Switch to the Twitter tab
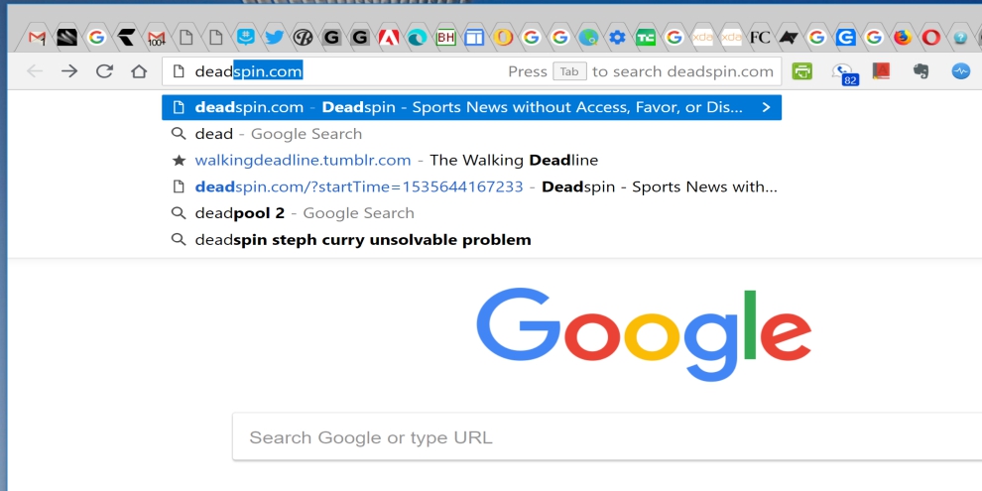Image resolution: width=982 pixels, height=491 pixels. point(274,38)
